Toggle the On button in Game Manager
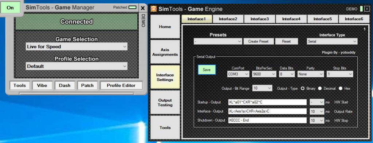Screen dimensions: 373x143 pyautogui.click(x=10, y=8)
